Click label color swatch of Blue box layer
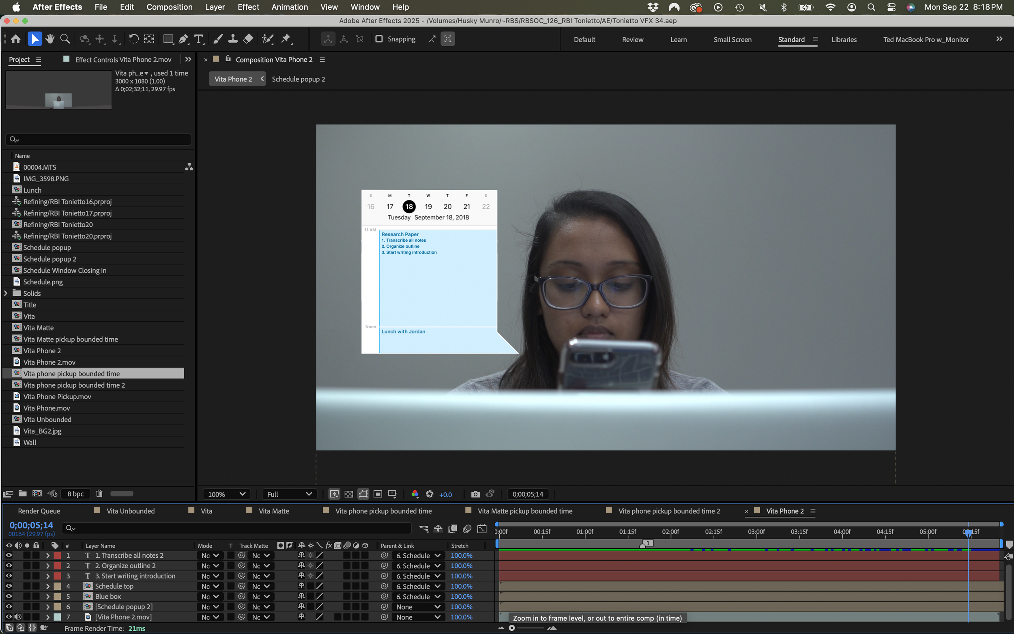The width and height of the screenshot is (1014, 634). click(x=58, y=596)
